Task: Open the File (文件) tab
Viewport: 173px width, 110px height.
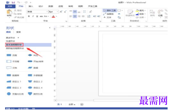Action: coord(10,6)
